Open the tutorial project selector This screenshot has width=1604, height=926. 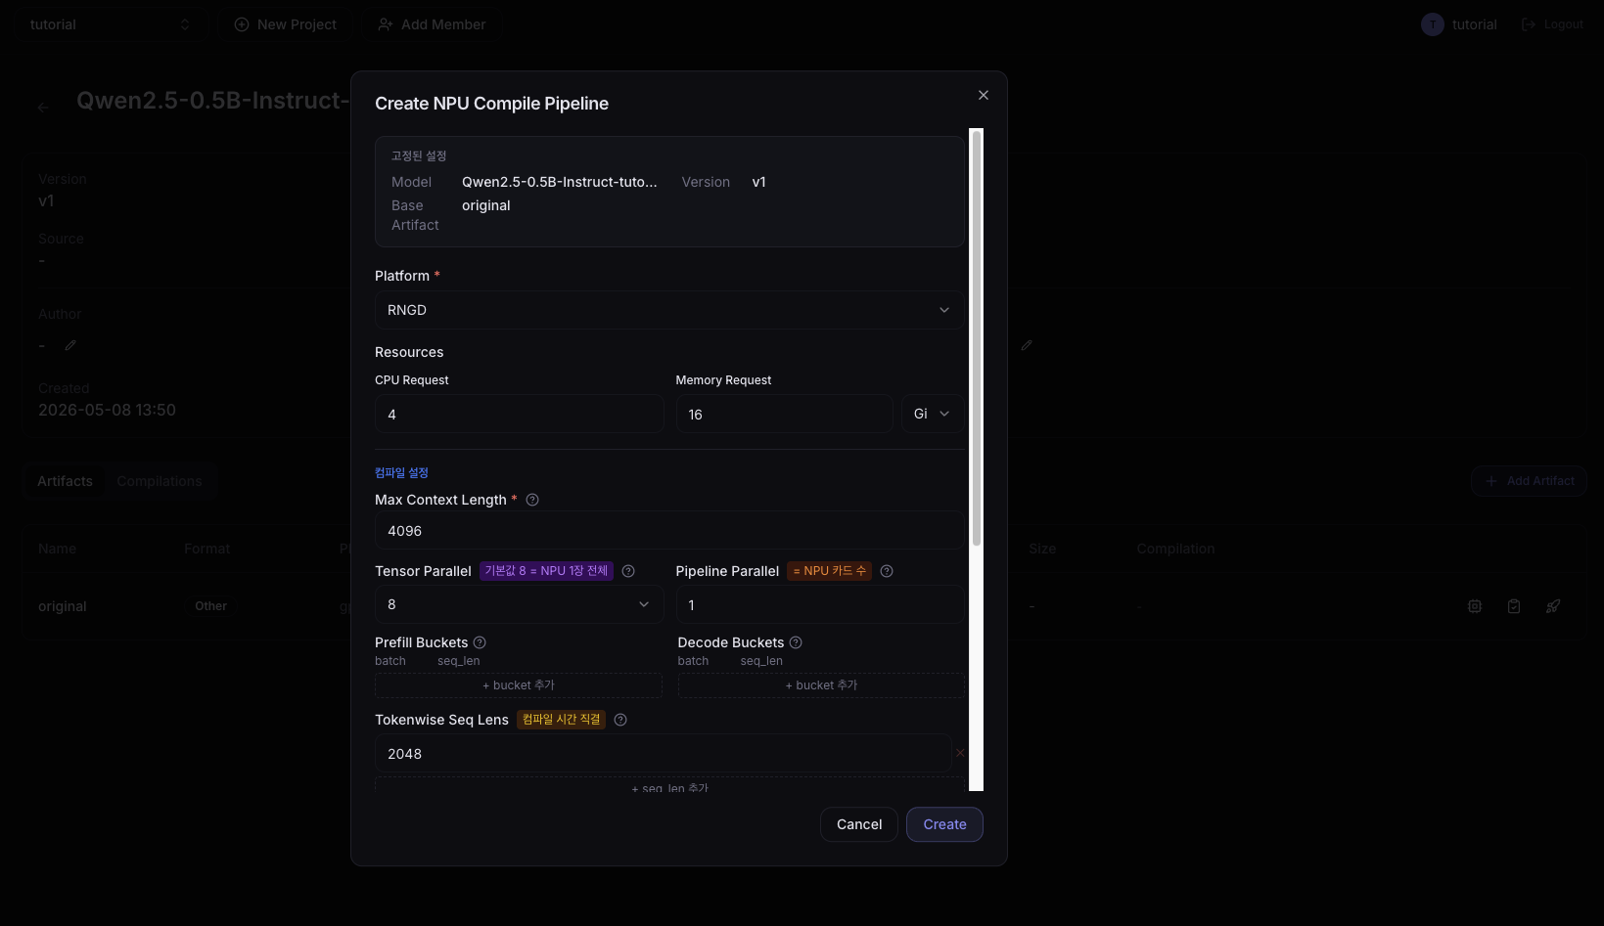[x=110, y=24]
